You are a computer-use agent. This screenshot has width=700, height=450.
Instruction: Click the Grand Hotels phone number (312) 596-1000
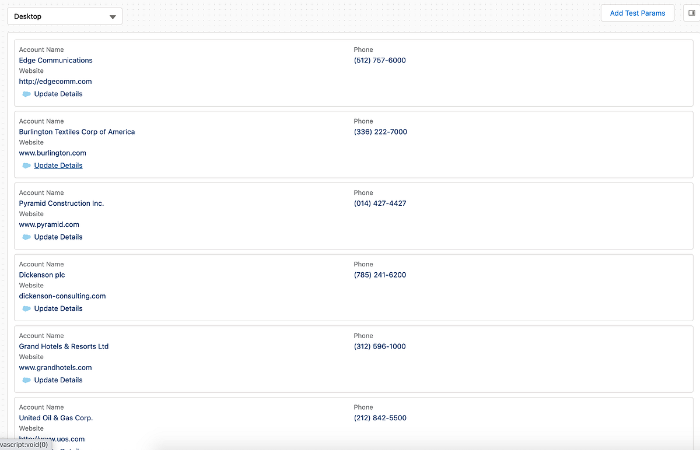pos(380,347)
